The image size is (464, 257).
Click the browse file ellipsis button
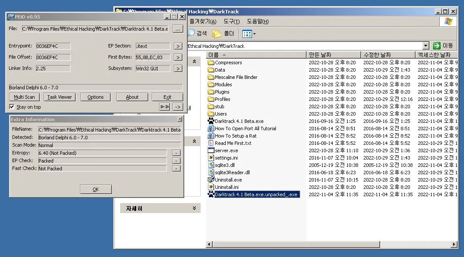click(178, 29)
